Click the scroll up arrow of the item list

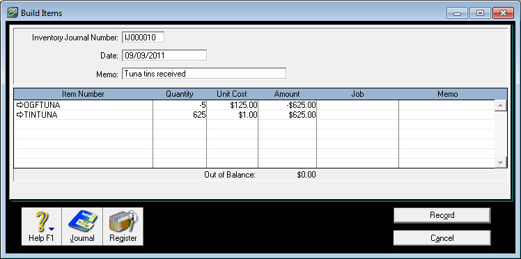pyautogui.click(x=501, y=106)
